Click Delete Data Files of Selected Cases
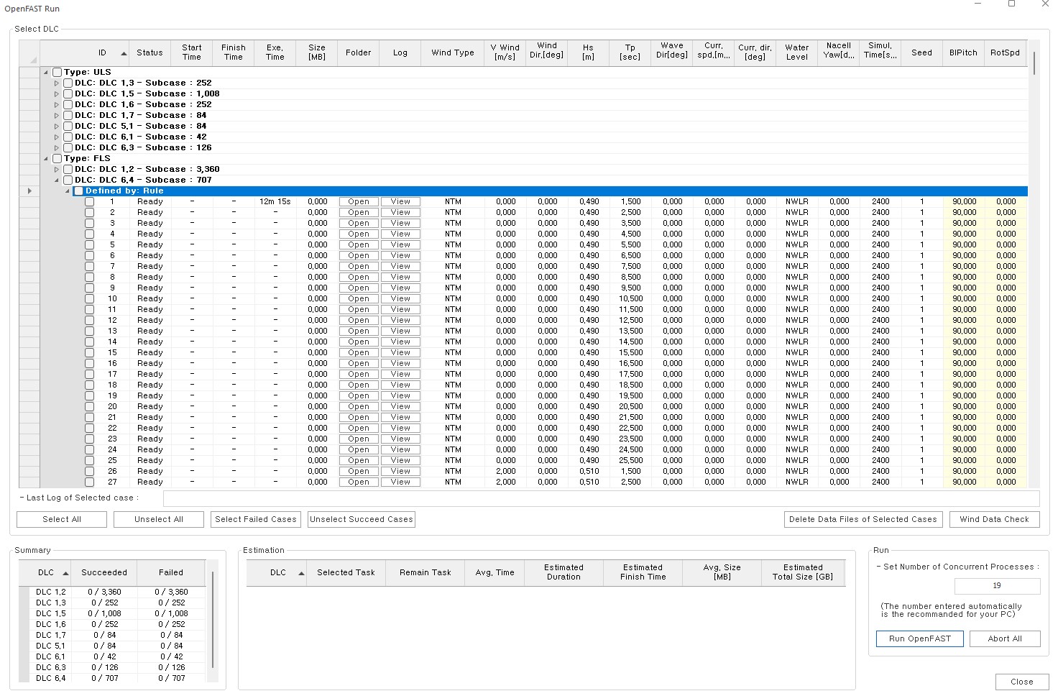Image resolution: width=1058 pixels, height=696 pixels. (863, 519)
